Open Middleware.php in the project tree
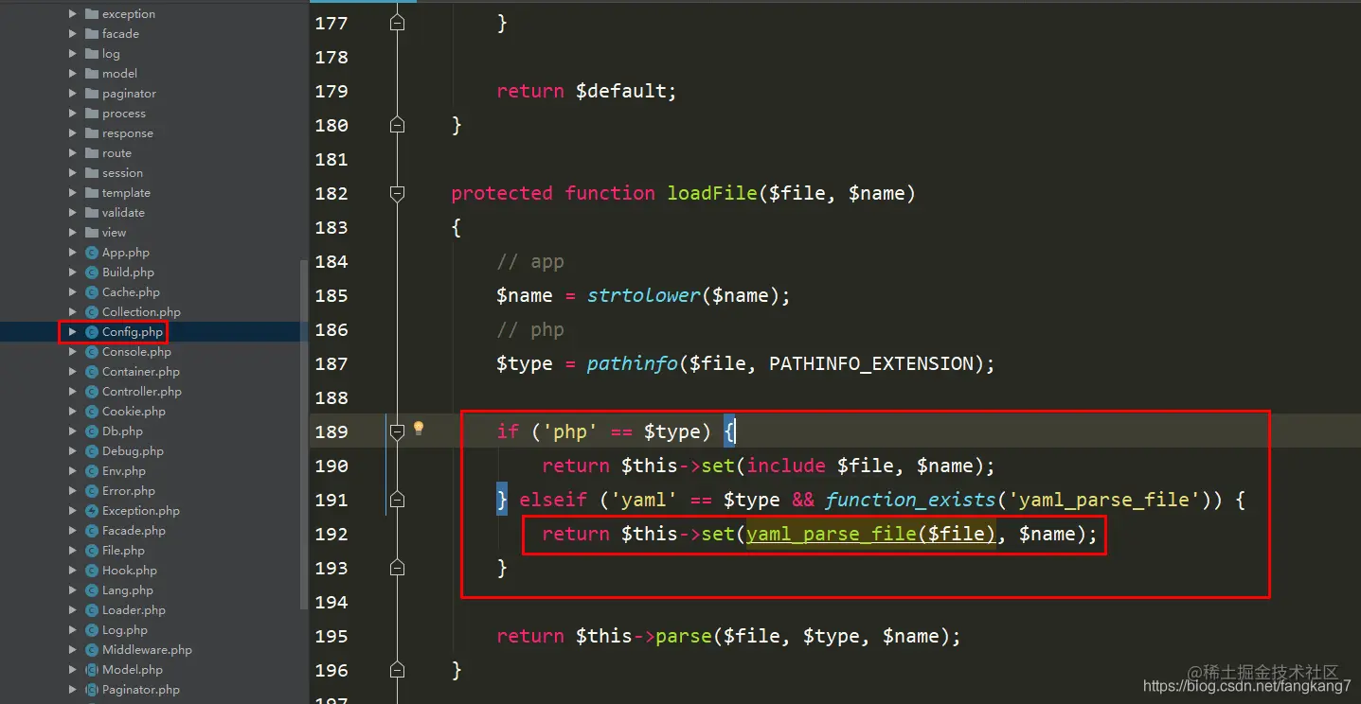The image size is (1361, 704). tap(147, 650)
